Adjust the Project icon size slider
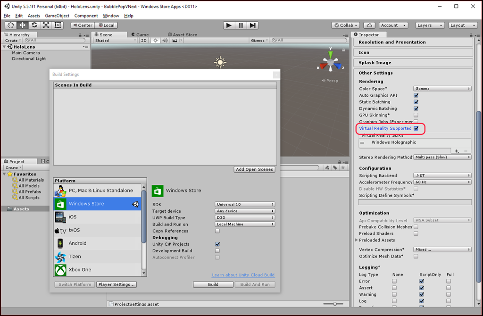 pyautogui.click(x=335, y=304)
